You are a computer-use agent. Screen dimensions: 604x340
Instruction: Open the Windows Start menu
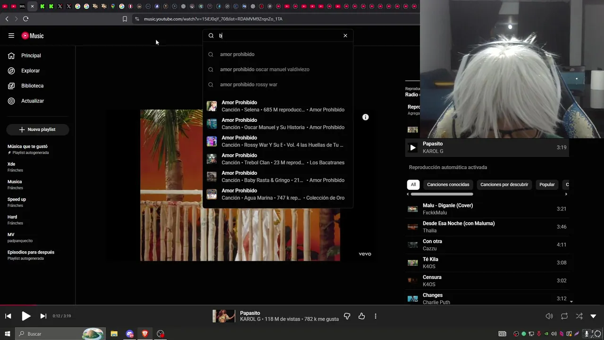[8, 334]
